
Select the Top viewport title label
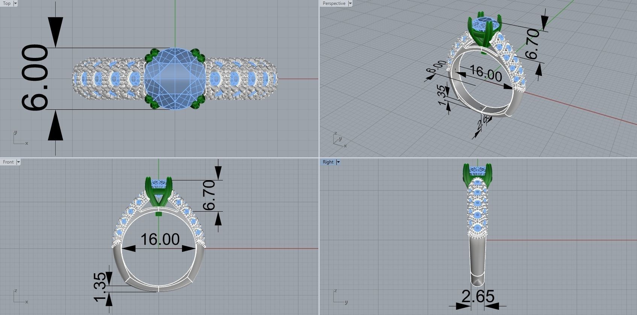[7, 3]
